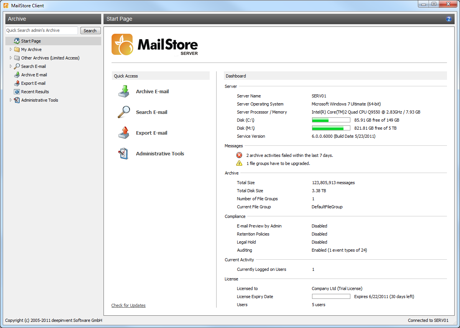Open the Check for Updates link
The height and width of the screenshot is (328, 460).
[x=128, y=305]
